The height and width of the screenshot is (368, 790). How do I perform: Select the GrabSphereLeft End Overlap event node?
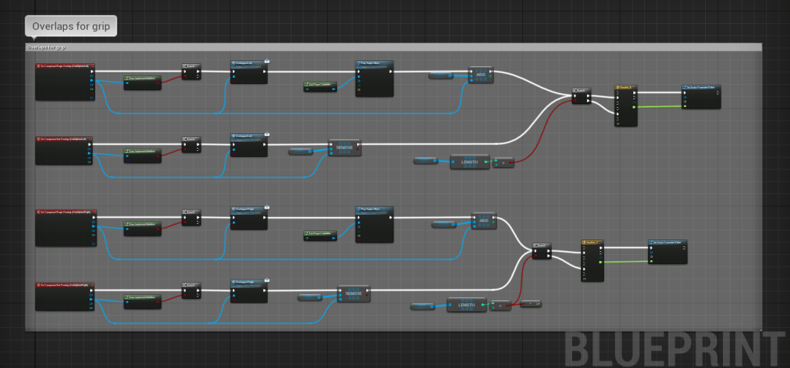pyautogui.click(x=65, y=139)
